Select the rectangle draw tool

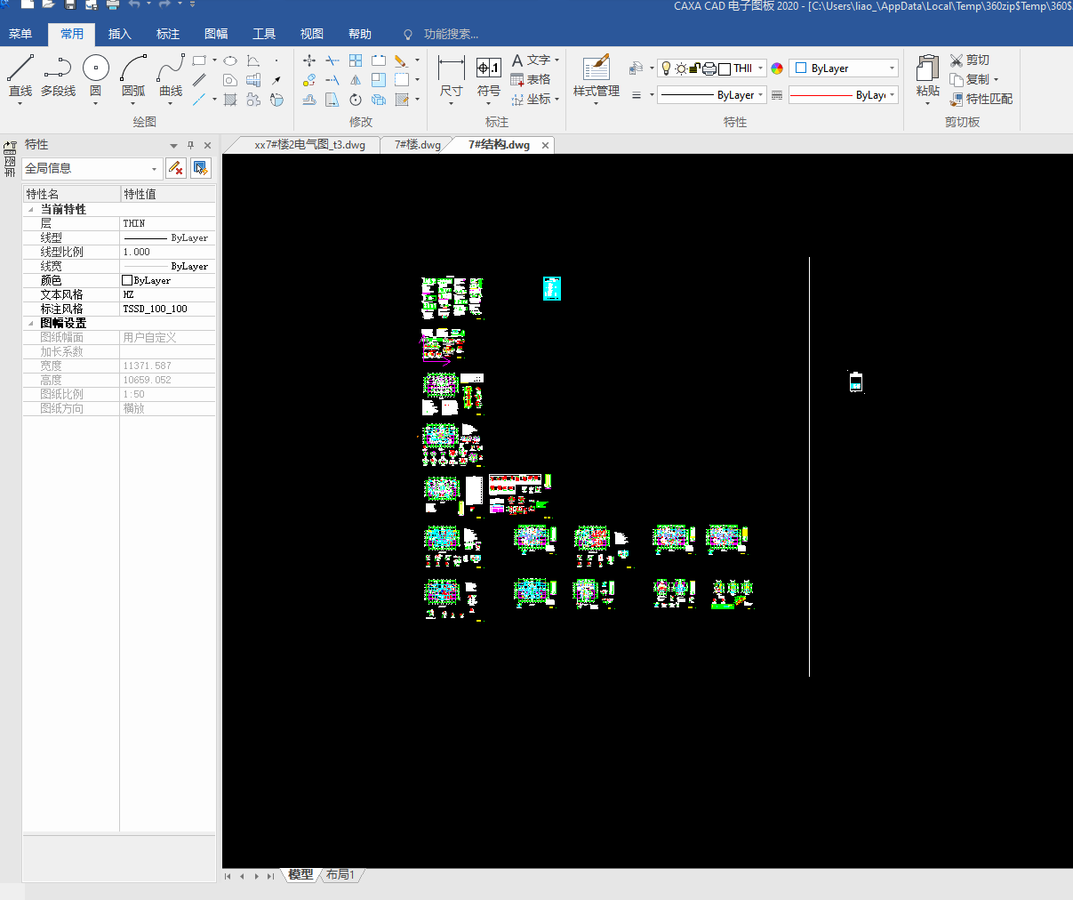pos(199,60)
